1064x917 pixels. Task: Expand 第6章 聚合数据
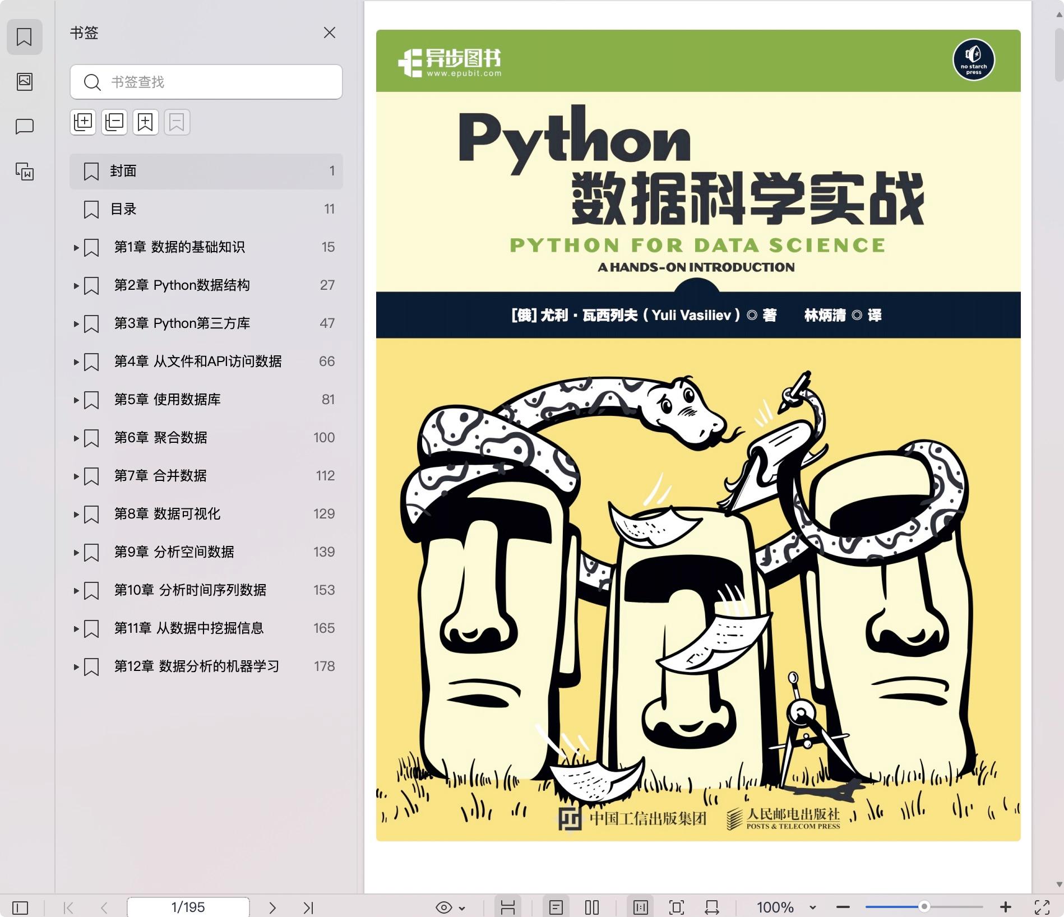[76, 438]
